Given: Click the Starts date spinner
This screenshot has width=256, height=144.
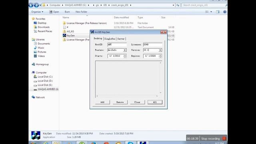Looking at the screenshot, I should [125, 56].
